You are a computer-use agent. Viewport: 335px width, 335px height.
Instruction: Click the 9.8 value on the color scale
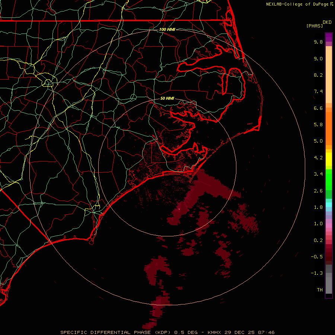[318, 42]
